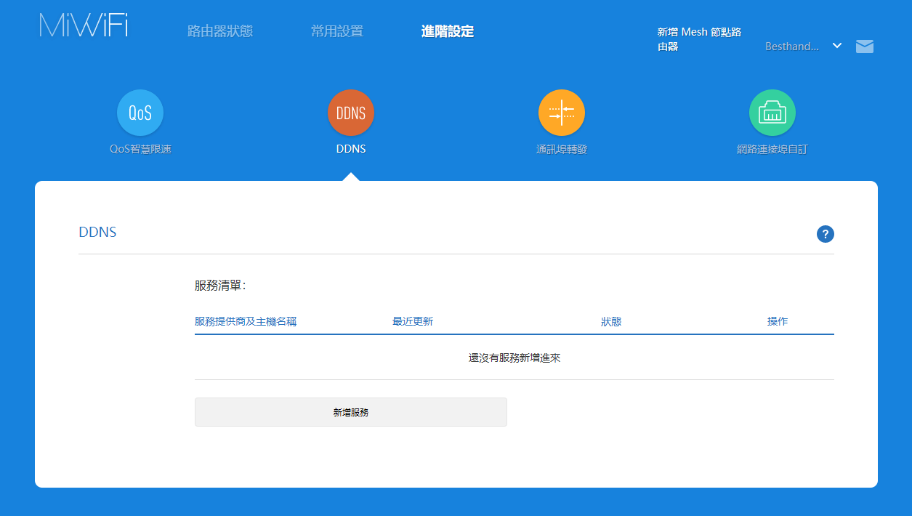
Task: Click the 通訊埠轉發 text label
Action: (x=562, y=150)
